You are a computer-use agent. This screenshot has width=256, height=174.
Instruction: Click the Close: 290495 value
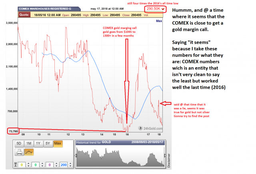132,15
